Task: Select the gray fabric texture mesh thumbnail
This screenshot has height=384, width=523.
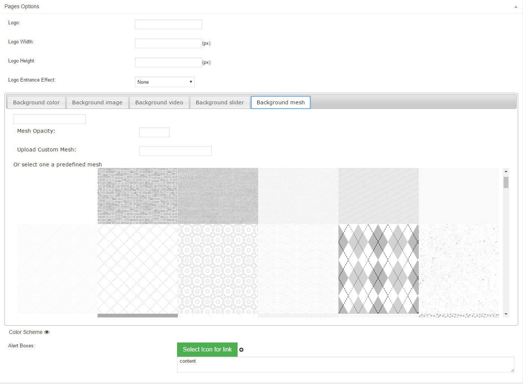Action: [x=218, y=196]
